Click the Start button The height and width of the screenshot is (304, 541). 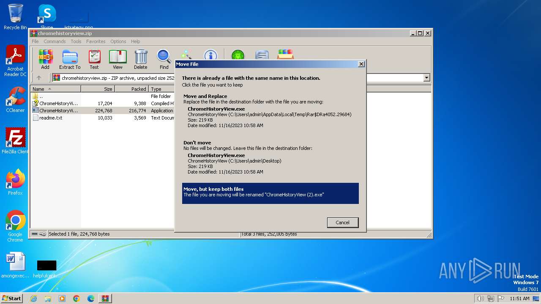pos(12,299)
